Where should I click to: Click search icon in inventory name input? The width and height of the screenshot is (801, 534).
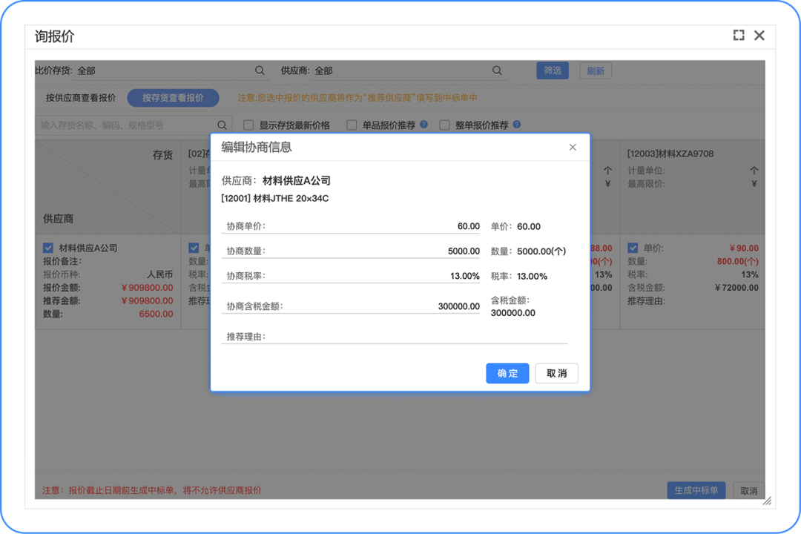(222, 125)
